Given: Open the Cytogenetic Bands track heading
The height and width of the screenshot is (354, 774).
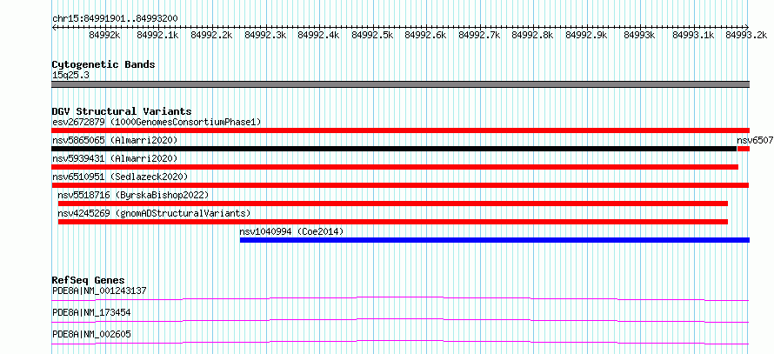Looking at the screenshot, I should click(x=103, y=64).
